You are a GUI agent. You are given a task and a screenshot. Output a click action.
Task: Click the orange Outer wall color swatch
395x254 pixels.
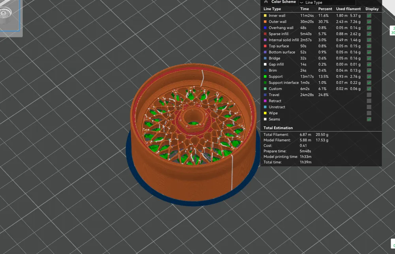[x=265, y=22]
